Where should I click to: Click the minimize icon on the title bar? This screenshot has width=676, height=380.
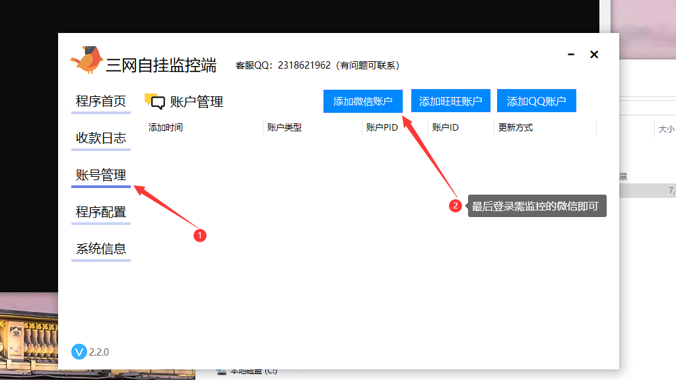click(x=570, y=55)
